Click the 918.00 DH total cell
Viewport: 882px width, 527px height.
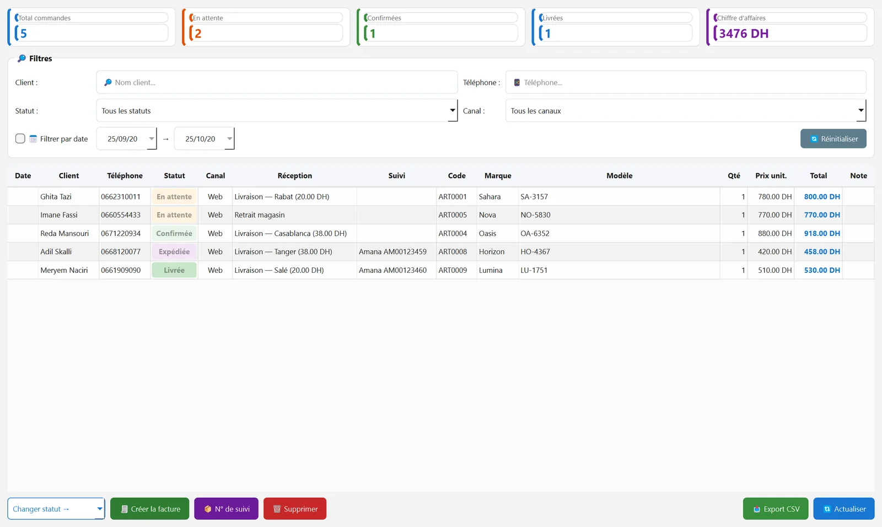[x=818, y=234]
